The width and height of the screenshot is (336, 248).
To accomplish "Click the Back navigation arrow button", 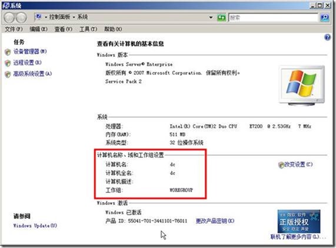I will click(x=9, y=18).
